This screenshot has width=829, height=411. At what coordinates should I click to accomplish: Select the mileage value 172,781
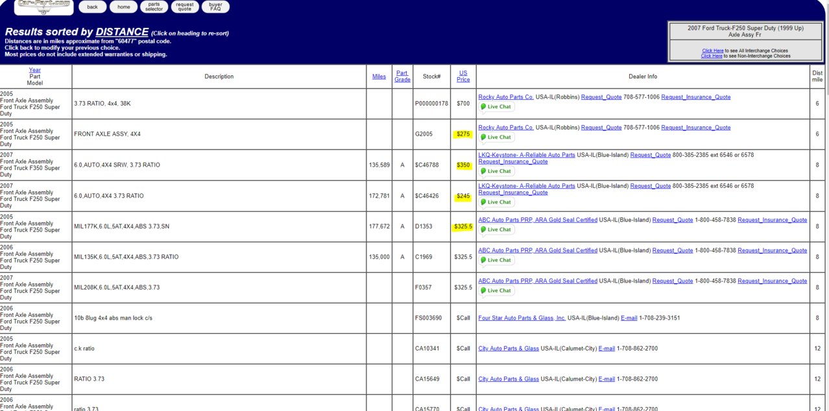pyautogui.click(x=379, y=196)
